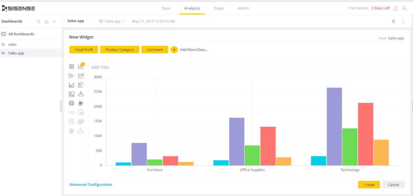413x196 pixels.
Task: Click the green Office Supplies bar
Action: coord(252,155)
